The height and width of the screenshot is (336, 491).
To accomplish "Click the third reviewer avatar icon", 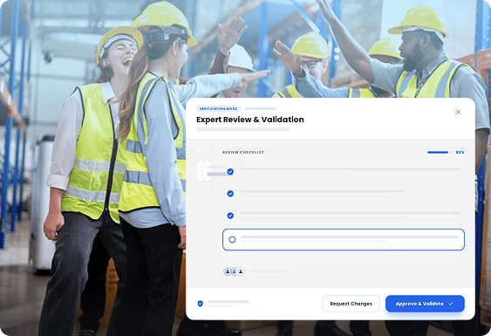I will click(241, 271).
